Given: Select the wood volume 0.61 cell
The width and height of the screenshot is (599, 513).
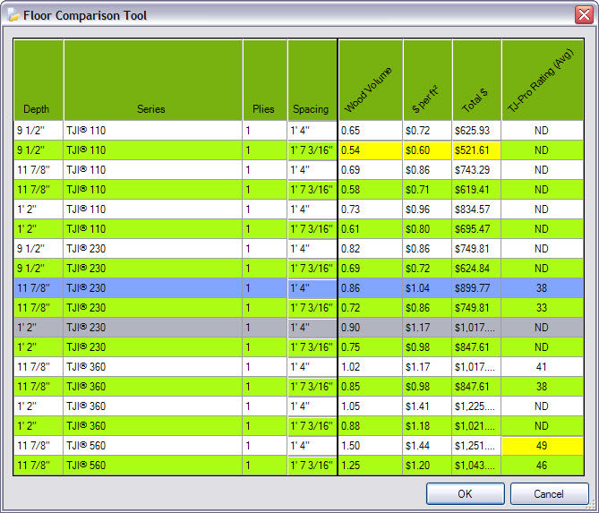Looking at the screenshot, I should (370, 229).
